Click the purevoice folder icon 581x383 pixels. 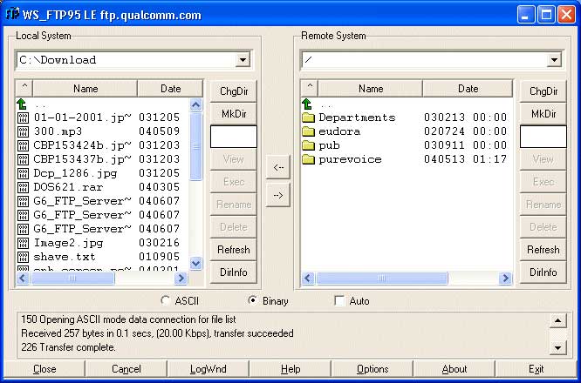[x=308, y=159]
